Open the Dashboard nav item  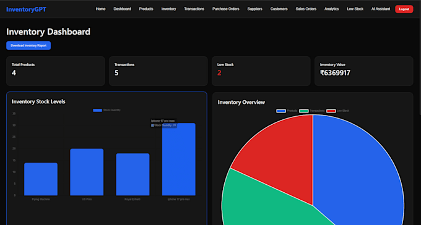pyautogui.click(x=122, y=9)
